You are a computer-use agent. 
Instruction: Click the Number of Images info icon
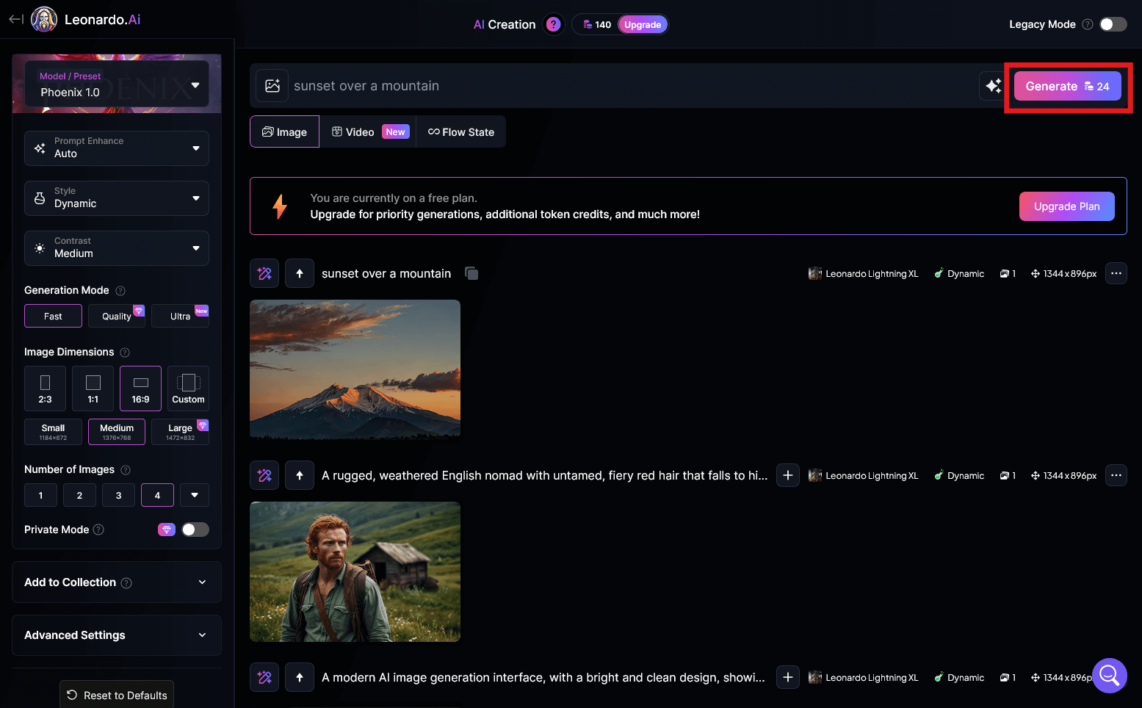pyautogui.click(x=126, y=470)
